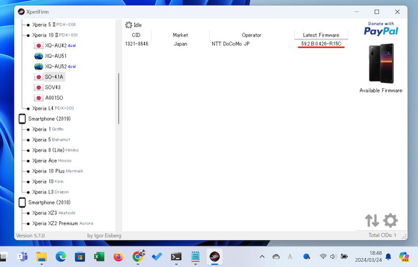Click the up-down transfer arrows icon
The width and height of the screenshot is (418, 267).
point(372,221)
